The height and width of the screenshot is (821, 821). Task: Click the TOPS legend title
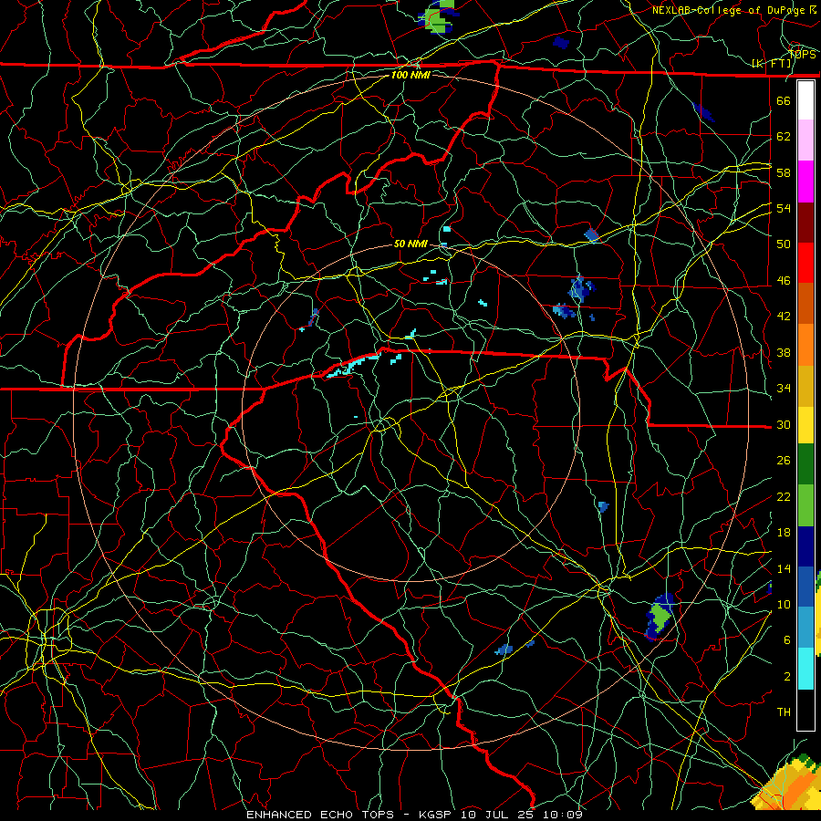click(802, 54)
